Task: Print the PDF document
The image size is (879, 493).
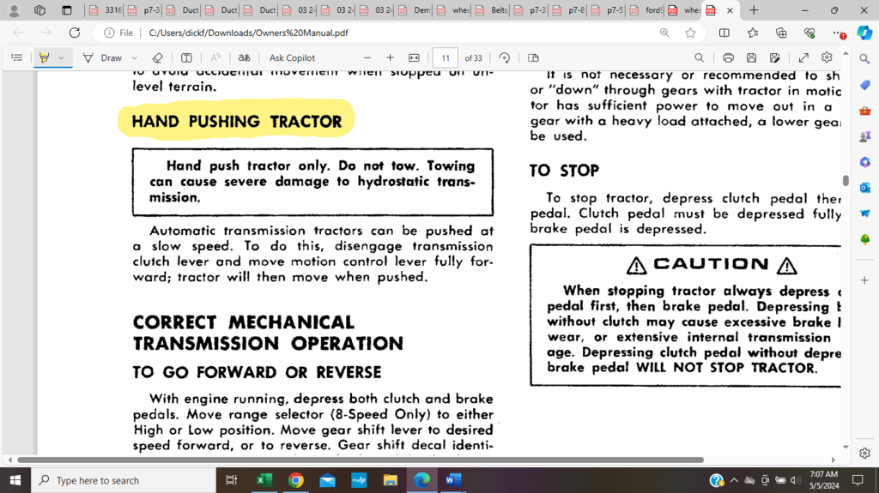Action: [728, 57]
